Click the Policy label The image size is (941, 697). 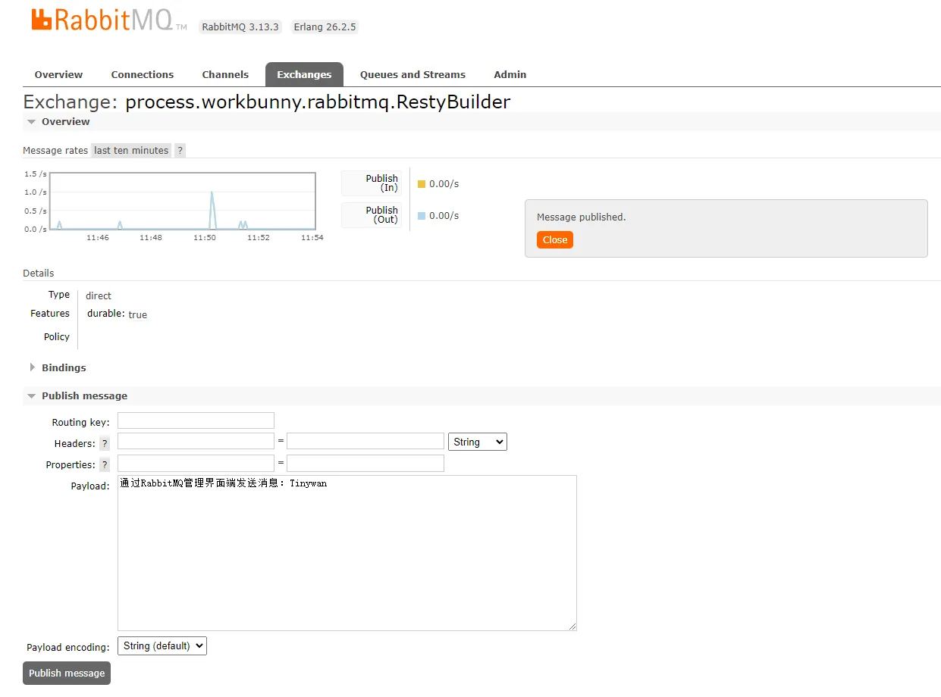click(x=57, y=336)
